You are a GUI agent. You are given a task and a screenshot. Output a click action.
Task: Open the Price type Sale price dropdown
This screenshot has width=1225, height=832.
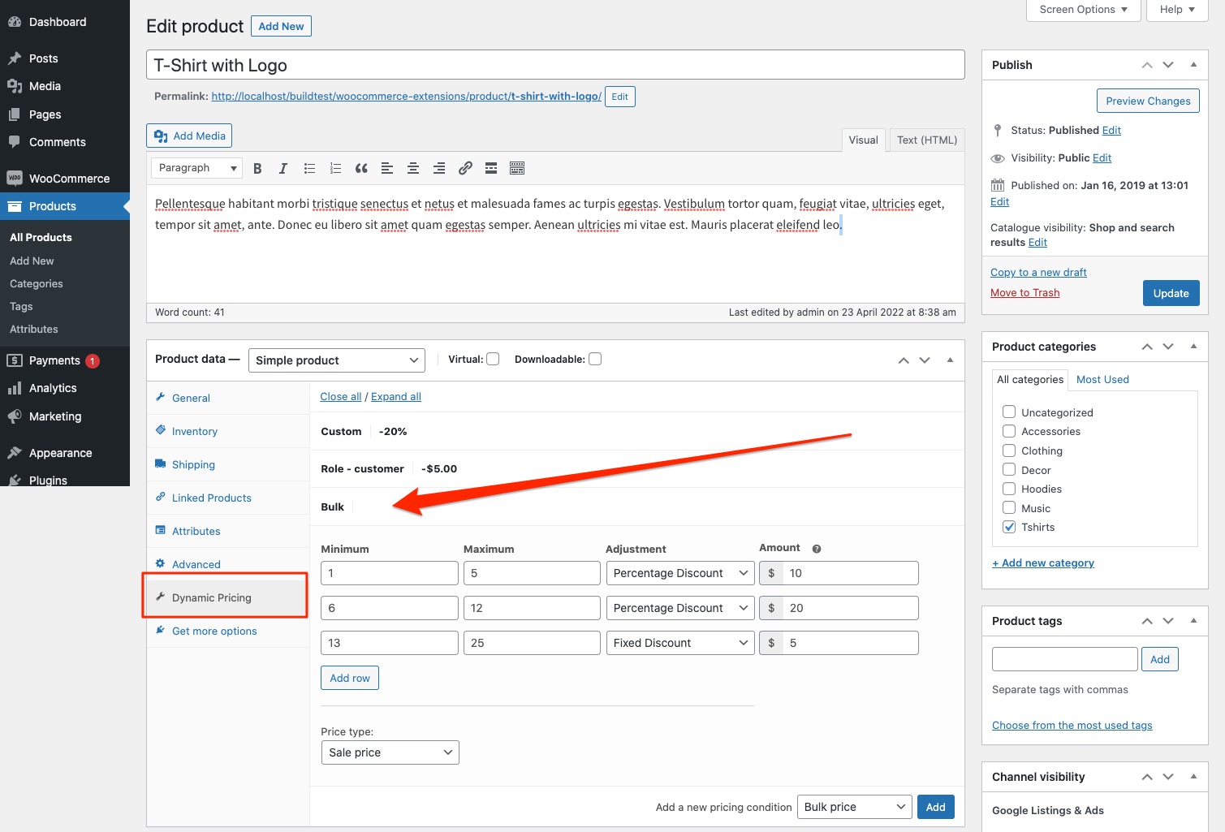coord(390,752)
